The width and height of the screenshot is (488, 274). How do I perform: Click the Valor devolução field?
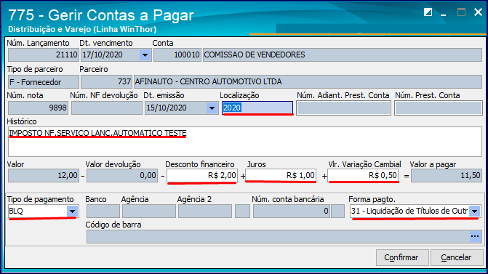pyautogui.click(x=122, y=175)
